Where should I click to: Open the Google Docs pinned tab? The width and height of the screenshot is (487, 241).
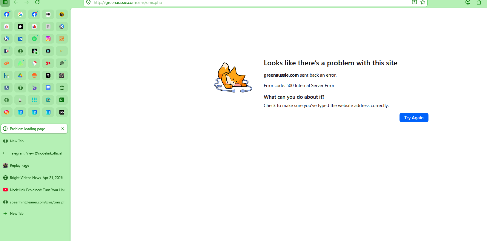tap(48, 88)
